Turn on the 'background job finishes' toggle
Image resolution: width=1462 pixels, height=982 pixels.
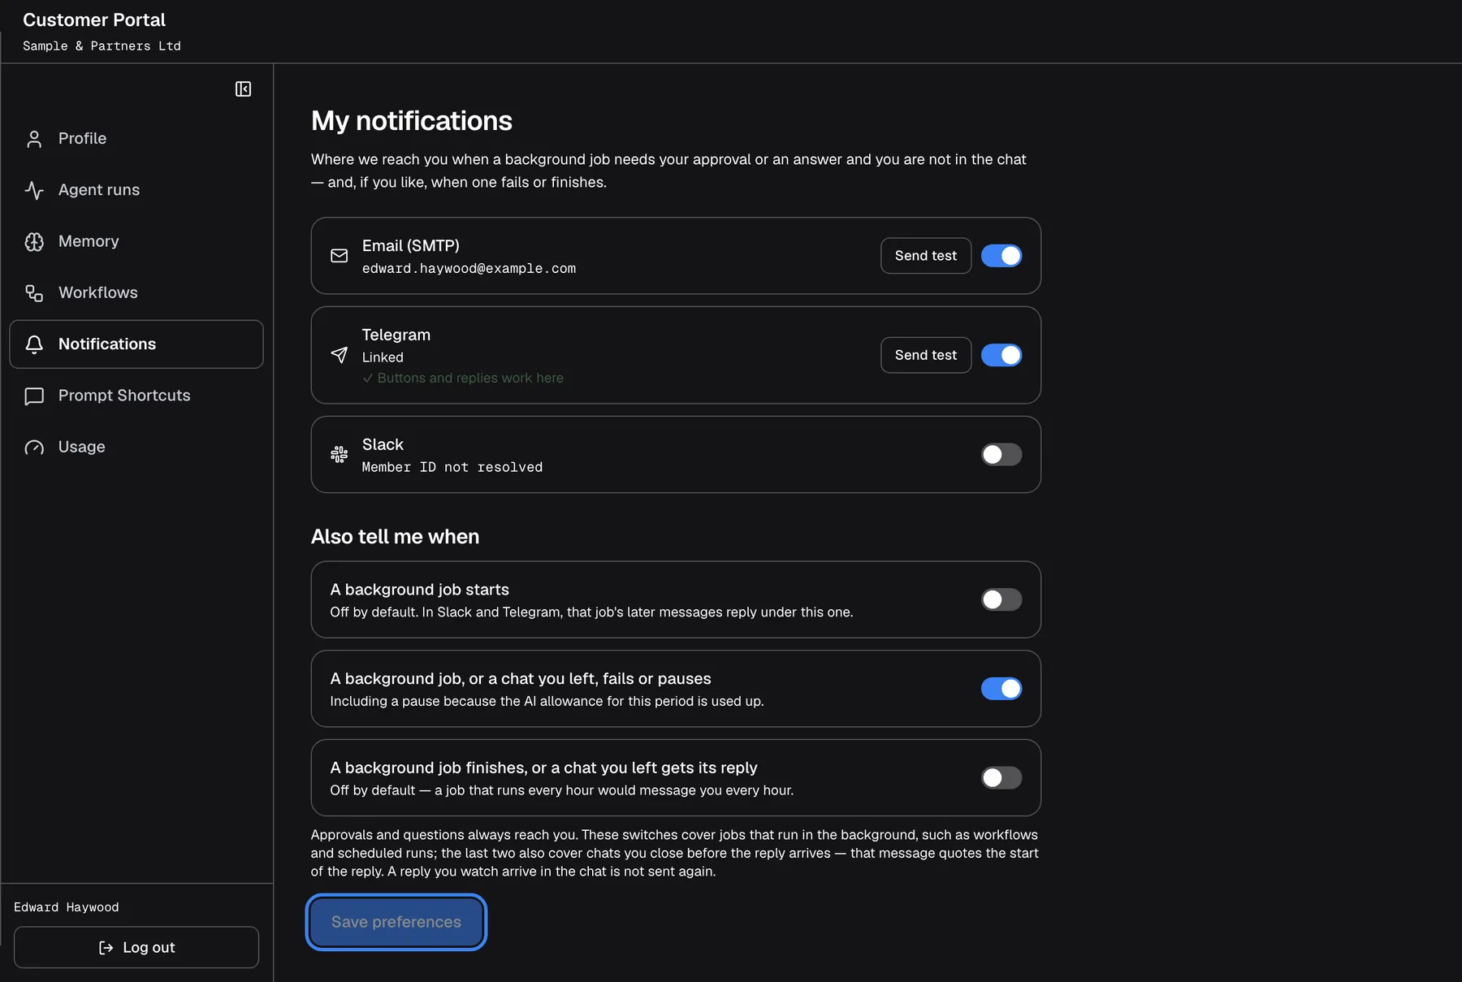(1001, 777)
